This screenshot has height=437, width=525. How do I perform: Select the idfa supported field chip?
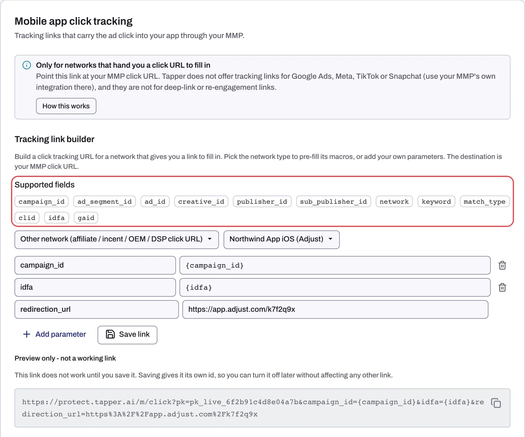pyautogui.click(x=56, y=218)
